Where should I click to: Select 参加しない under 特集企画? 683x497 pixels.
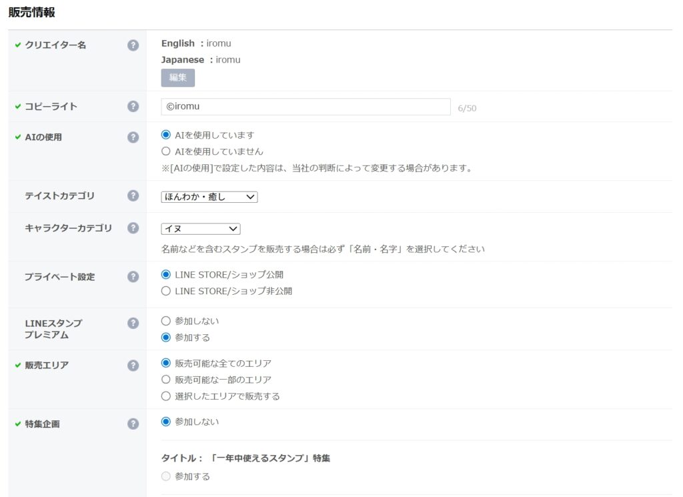coord(166,422)
